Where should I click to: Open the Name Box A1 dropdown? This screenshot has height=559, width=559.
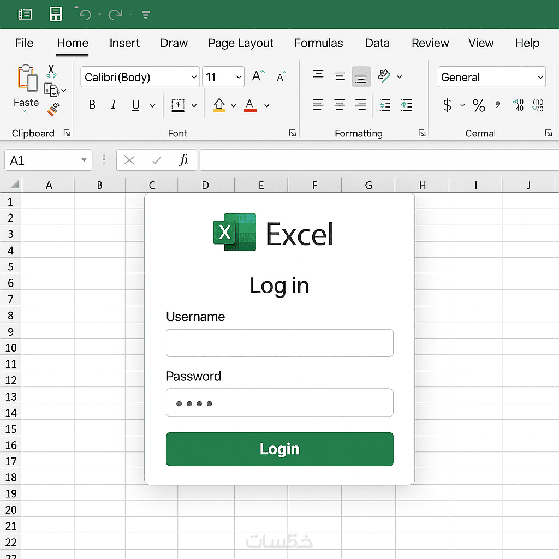click(x=84, y=160)
